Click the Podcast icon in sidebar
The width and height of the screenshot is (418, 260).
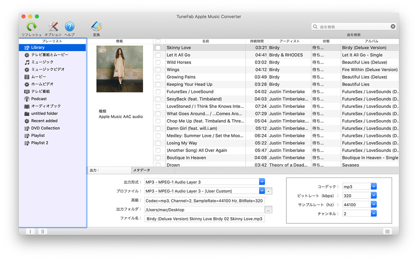pyautogui.click(x=27, y=99)
